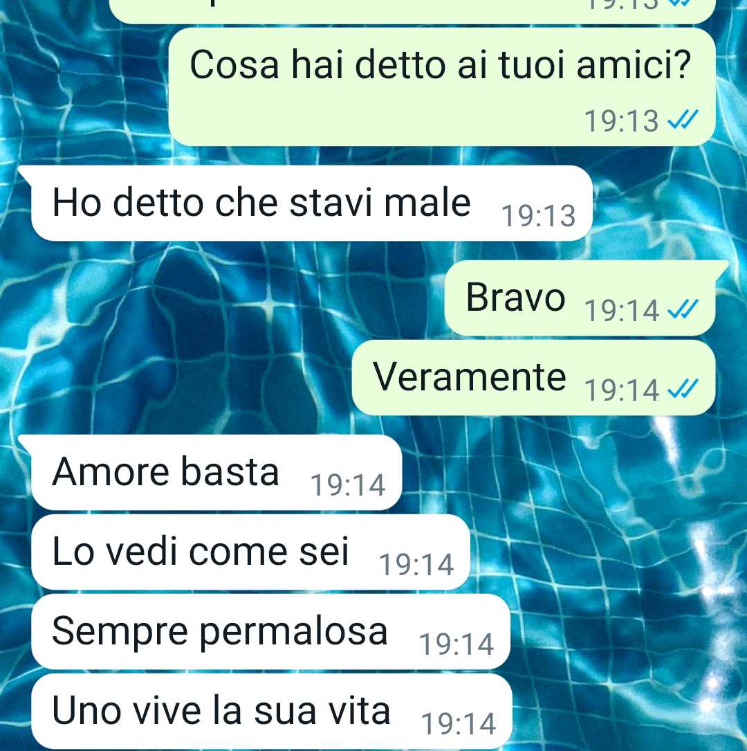Tap the blue double-check next to 'Veramente'

tap(683, 389)
